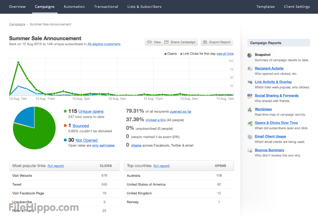Click the Worldview map icon
Image resolution: width=318 pixels, height=217 pixels.
pyautogui.click(x=250, y=110)
